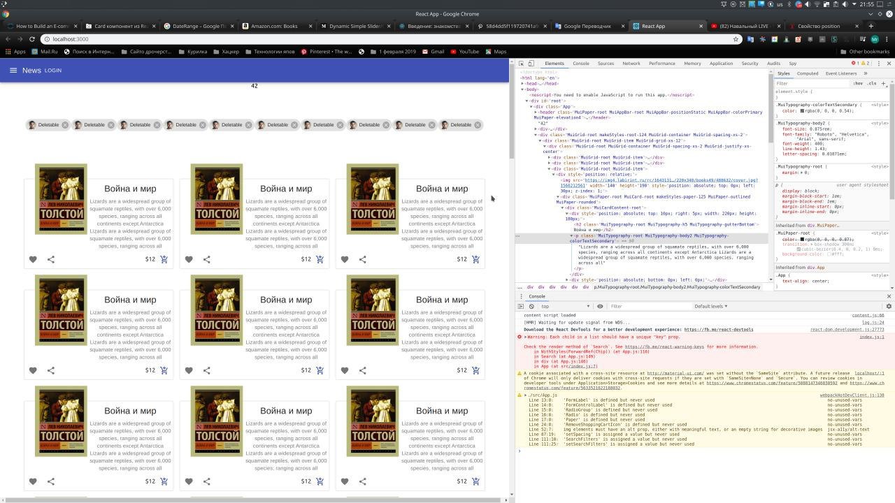
Task: Focus the Styles pane Filter field
Action: point(811,83)
